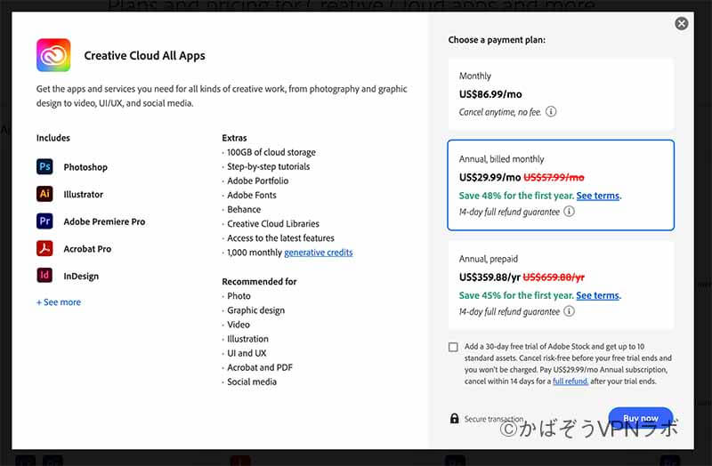This screenshot has height=466, width=712.
Task: Open See terms for 45% savings
Action: tap(597, 295)
